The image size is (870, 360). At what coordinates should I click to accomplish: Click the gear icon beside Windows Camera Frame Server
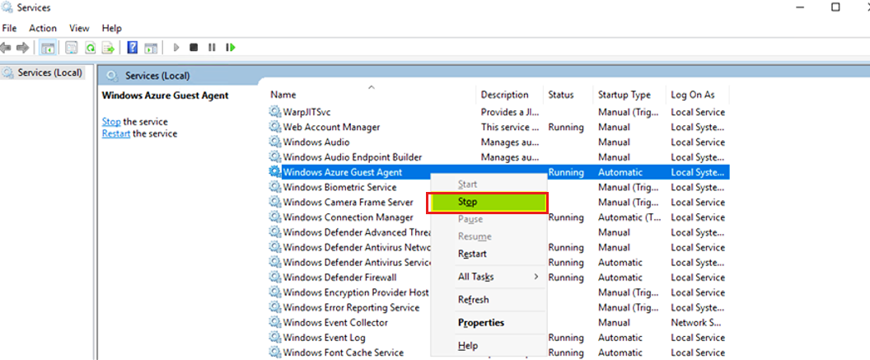[274, 203]
